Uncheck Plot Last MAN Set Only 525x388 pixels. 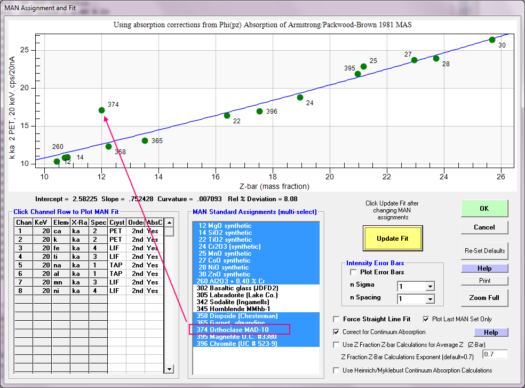point(426,319)
